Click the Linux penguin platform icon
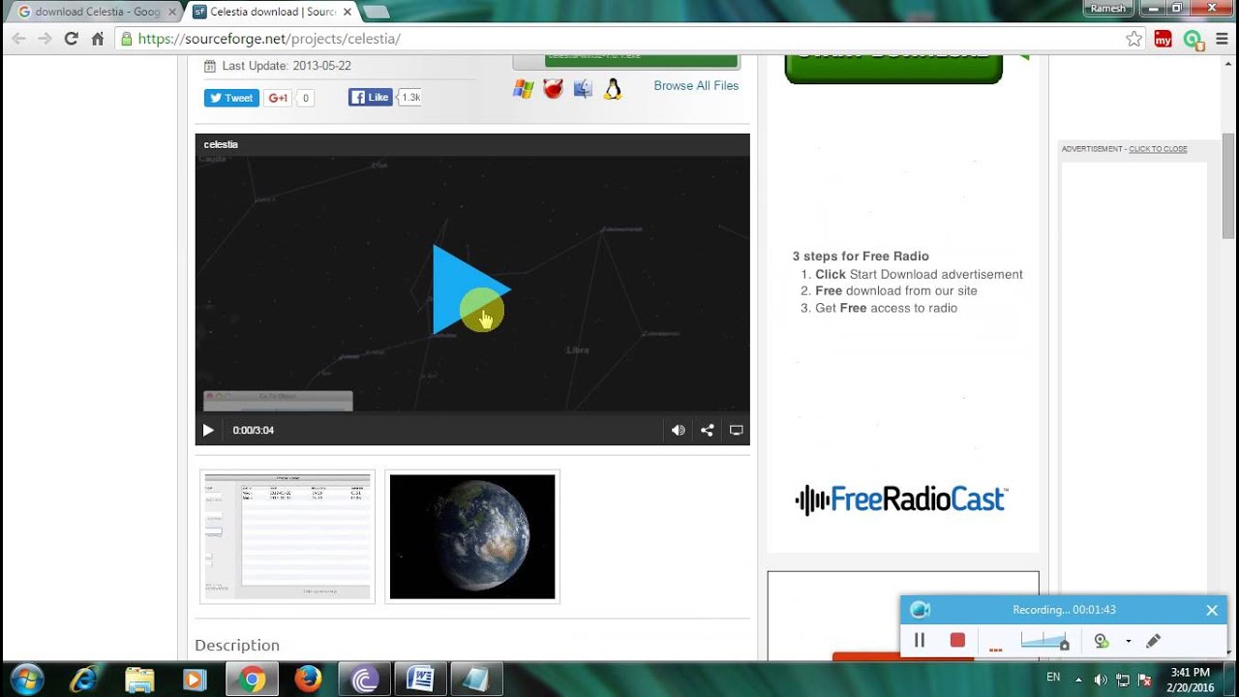Image resolution: width=1239 pixels, height=697 pixels. click(612, 89)
